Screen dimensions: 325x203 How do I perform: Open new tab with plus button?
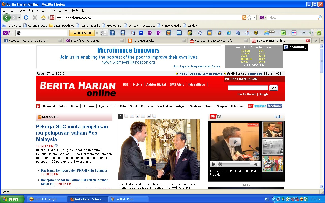coord(316,41)
